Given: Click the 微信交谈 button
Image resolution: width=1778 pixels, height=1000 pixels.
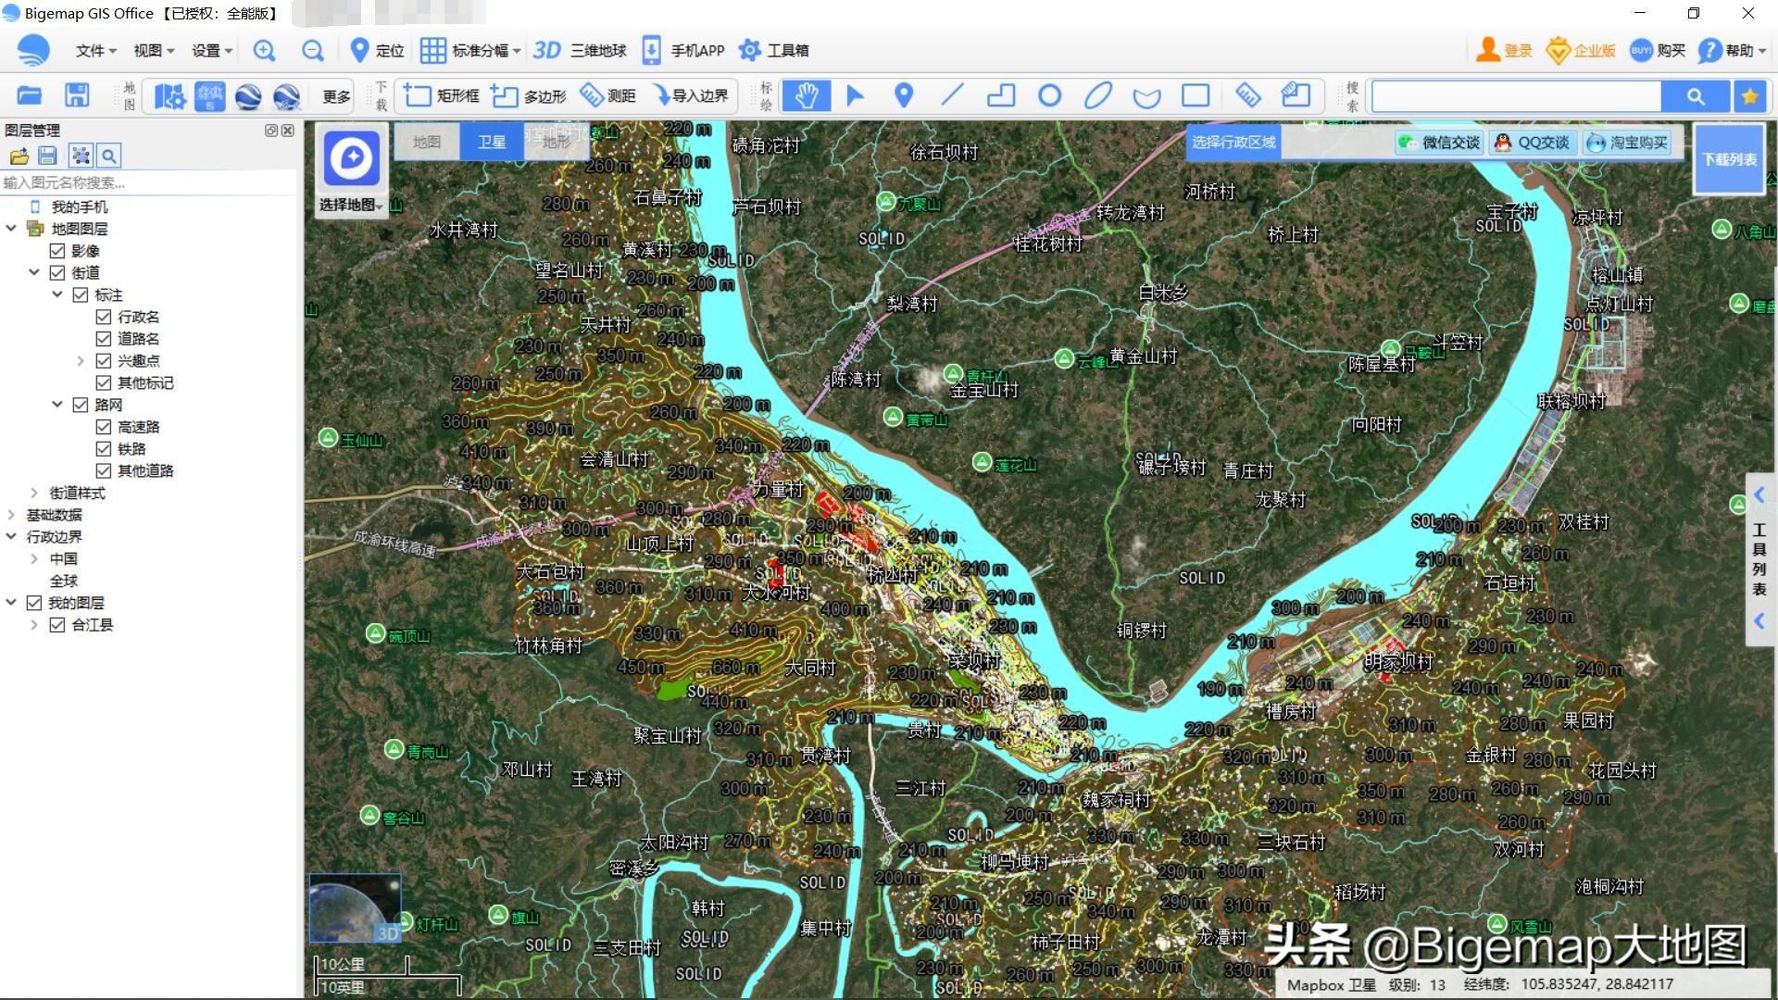Looking at the screenshot, I should point(1439,143).
